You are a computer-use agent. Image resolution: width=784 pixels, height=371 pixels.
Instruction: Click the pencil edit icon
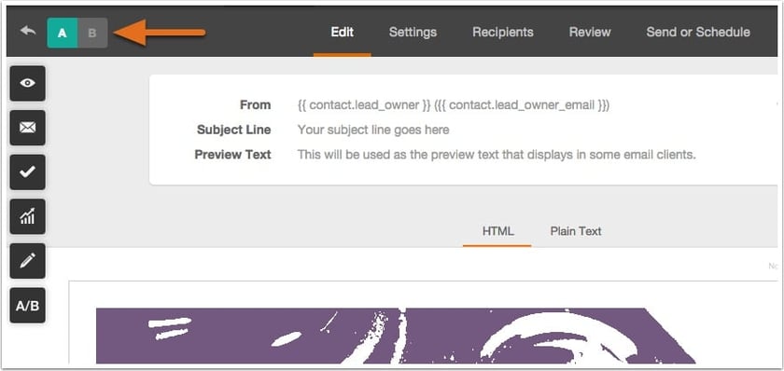pos(27,261)
